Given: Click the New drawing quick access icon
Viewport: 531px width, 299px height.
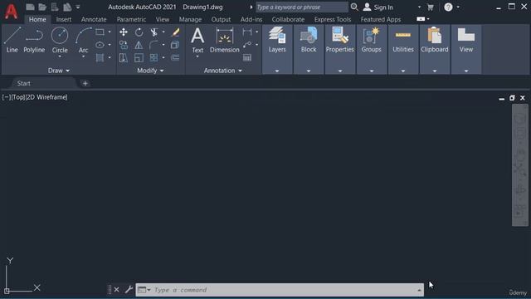Looking at the screenshot, I should pos(30,7).
